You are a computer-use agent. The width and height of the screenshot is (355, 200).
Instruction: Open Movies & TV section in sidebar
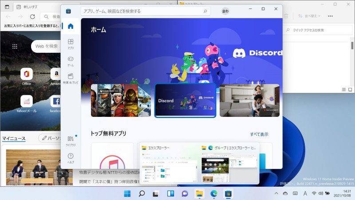[x=71, y=78]
